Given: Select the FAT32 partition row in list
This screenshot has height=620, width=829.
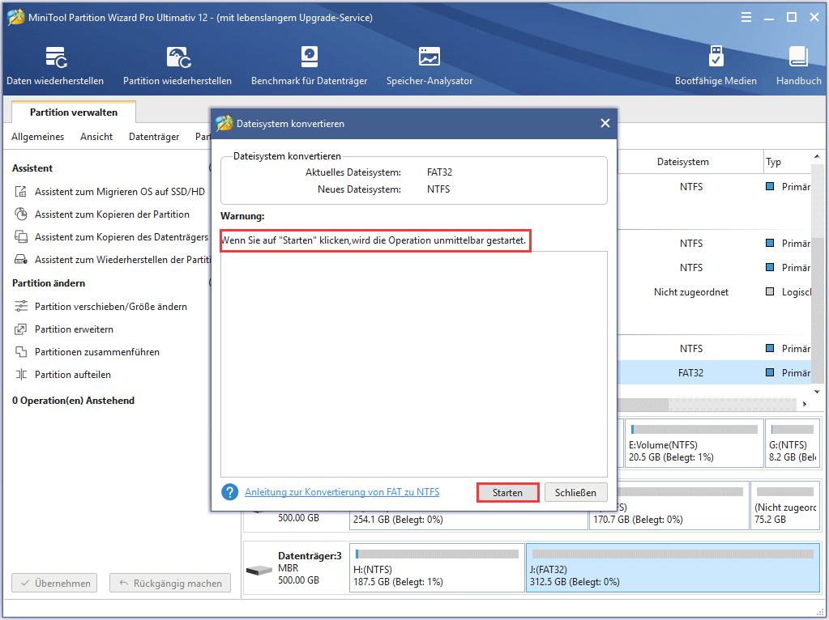Looking at the screenshot, I should coord(714,373).
